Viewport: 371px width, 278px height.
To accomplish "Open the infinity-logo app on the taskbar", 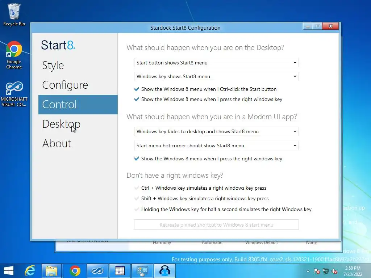I will pos(97,271).
